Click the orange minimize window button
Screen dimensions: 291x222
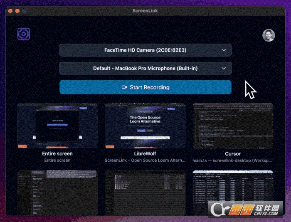(17, 11)
